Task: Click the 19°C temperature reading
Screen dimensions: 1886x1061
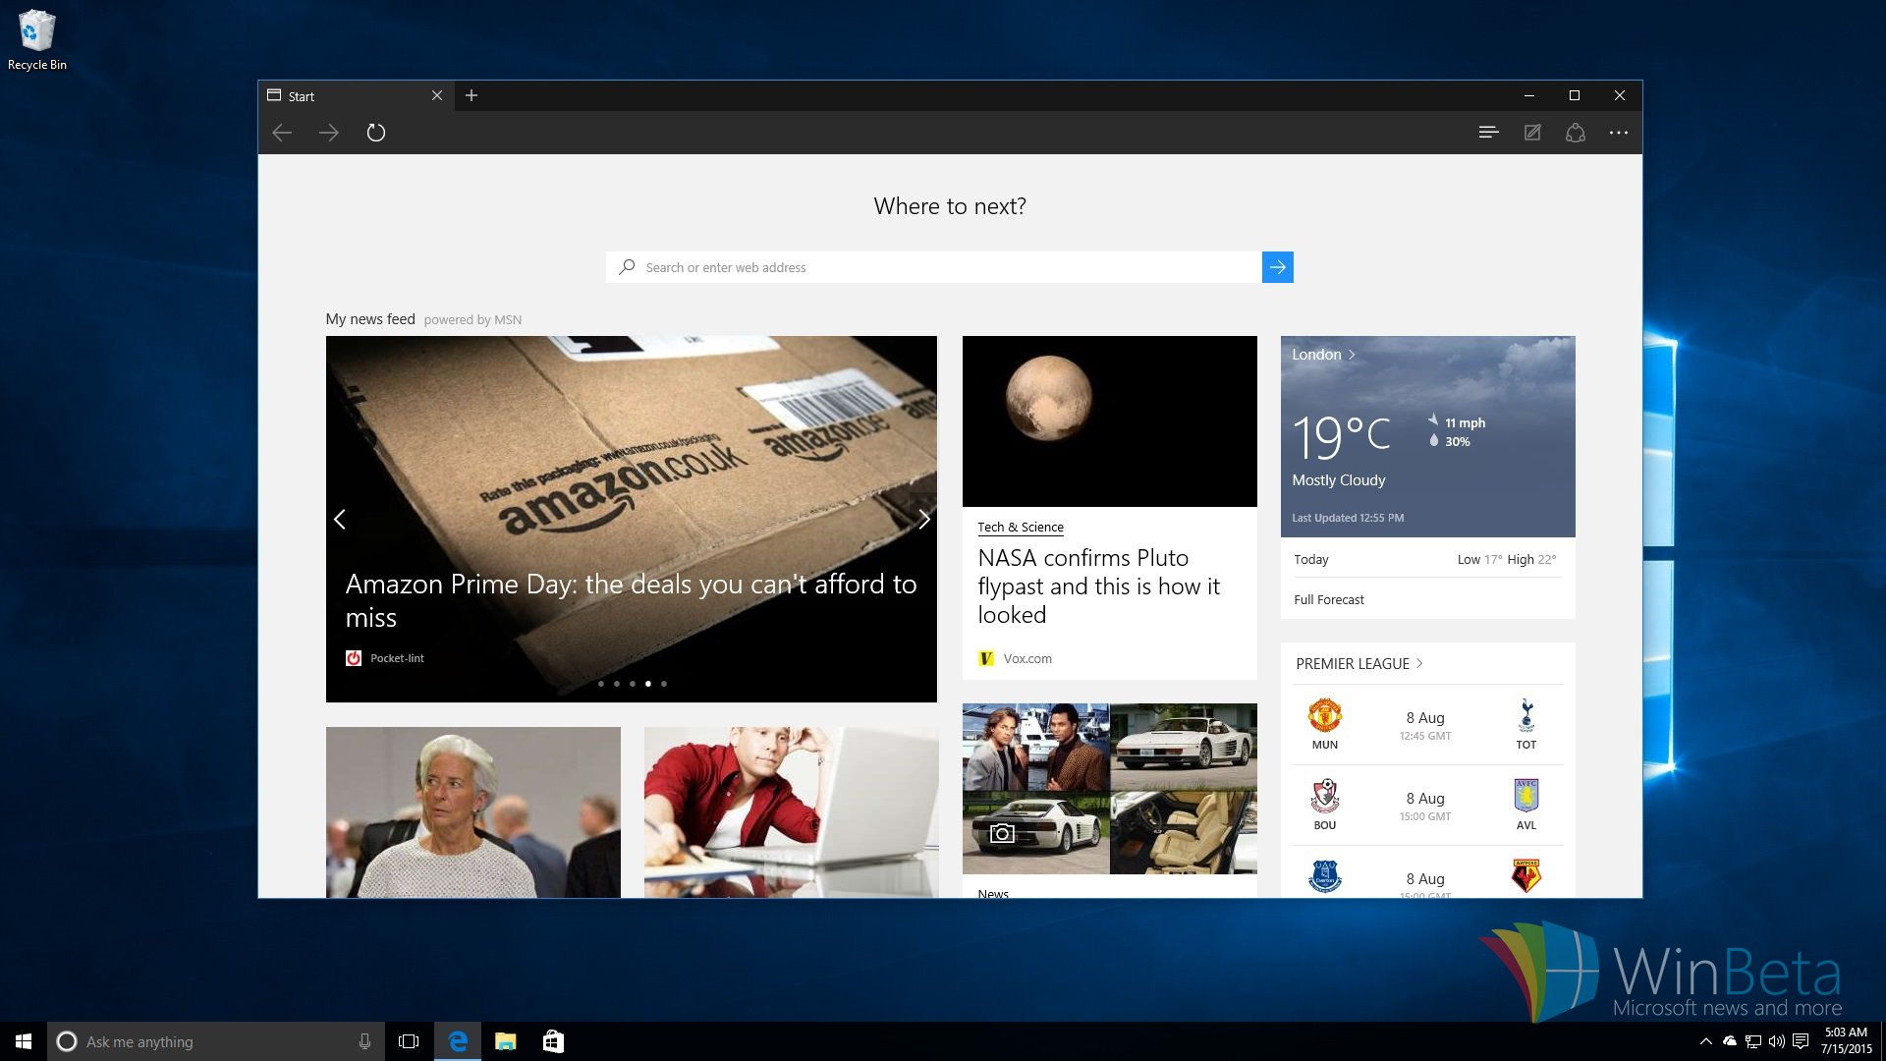Action: click(x=1341, y=436)
